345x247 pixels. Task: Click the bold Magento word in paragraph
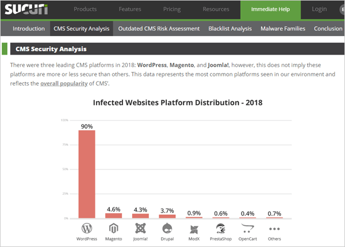pos(182,65)
